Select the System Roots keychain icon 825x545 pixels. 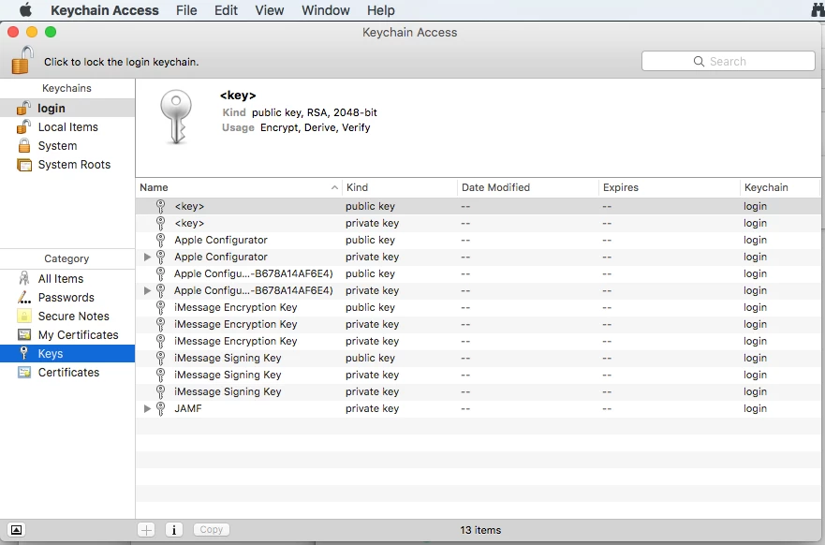pyautogui.click(x=24, y=165)
